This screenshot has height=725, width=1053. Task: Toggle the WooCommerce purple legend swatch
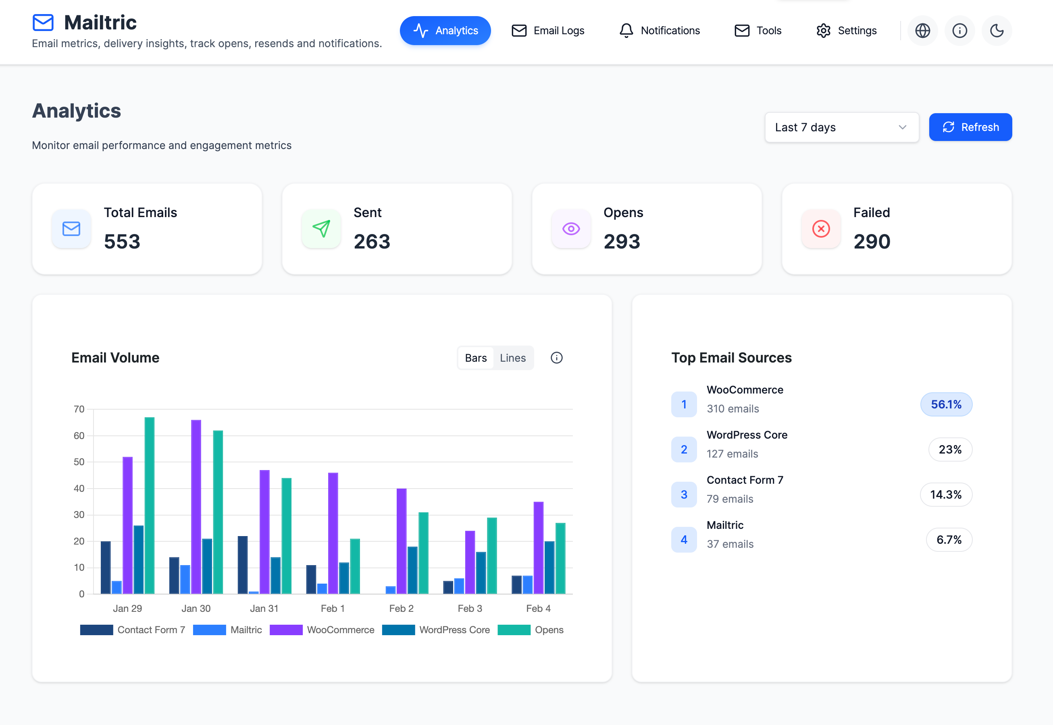tap(286, 630)
